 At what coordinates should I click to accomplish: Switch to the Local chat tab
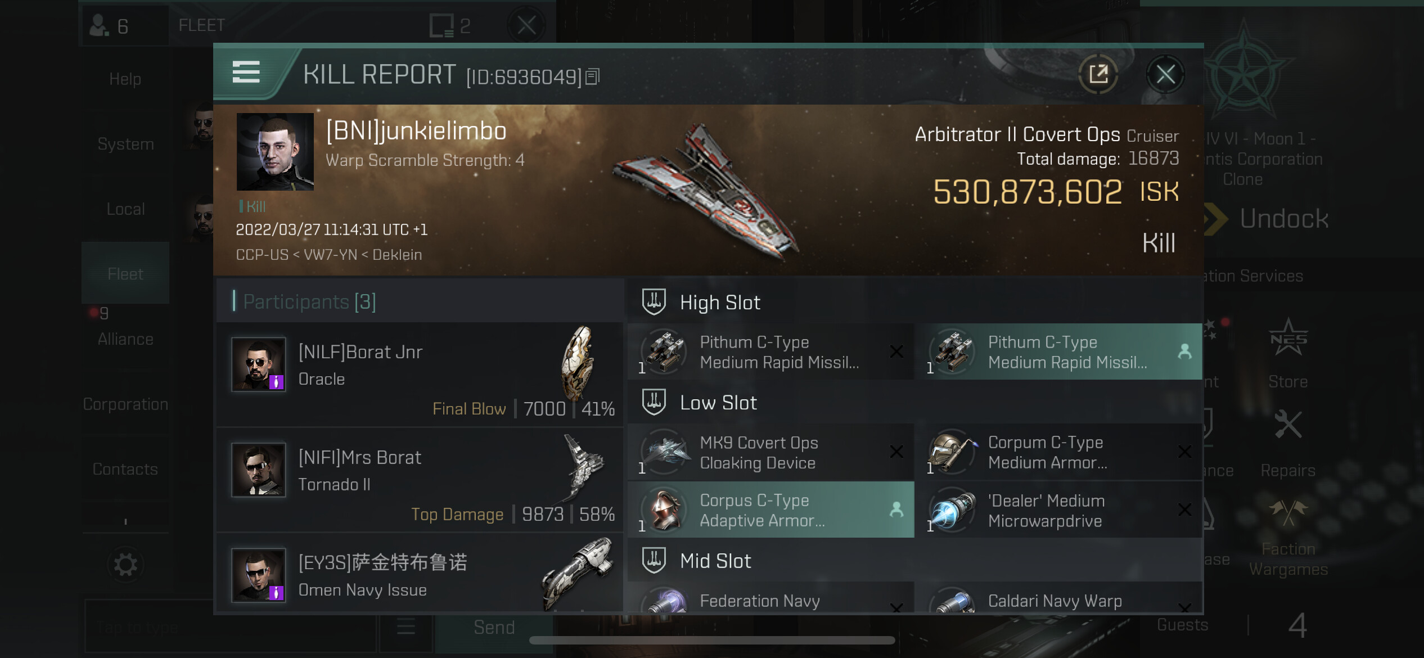coord(125,209)
